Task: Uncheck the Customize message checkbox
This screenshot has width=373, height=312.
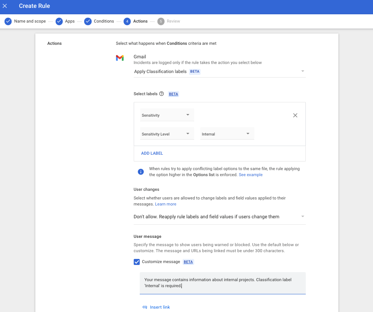Action: tap(137, 262)
